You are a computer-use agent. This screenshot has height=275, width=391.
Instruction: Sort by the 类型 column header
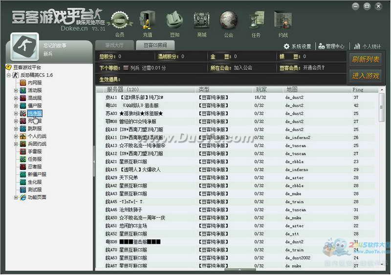223,89
